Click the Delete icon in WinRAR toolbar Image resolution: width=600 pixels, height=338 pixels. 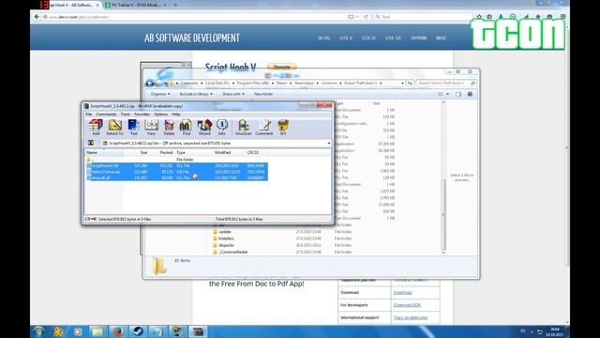(169, 128)
